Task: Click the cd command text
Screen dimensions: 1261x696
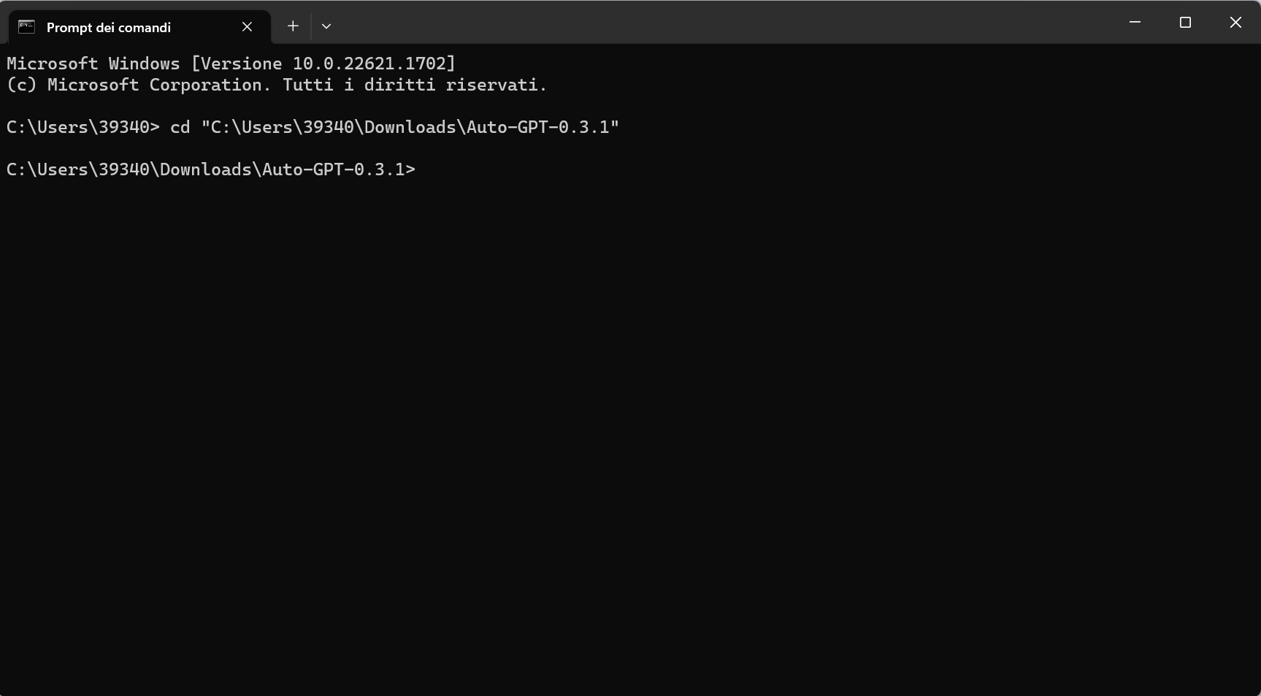Action: pyautogui.click(x=180, y=127)
